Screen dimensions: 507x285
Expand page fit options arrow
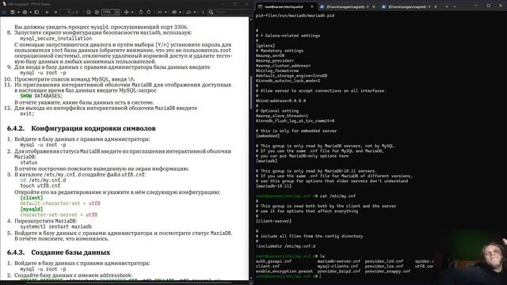click(x=166, y=12)
